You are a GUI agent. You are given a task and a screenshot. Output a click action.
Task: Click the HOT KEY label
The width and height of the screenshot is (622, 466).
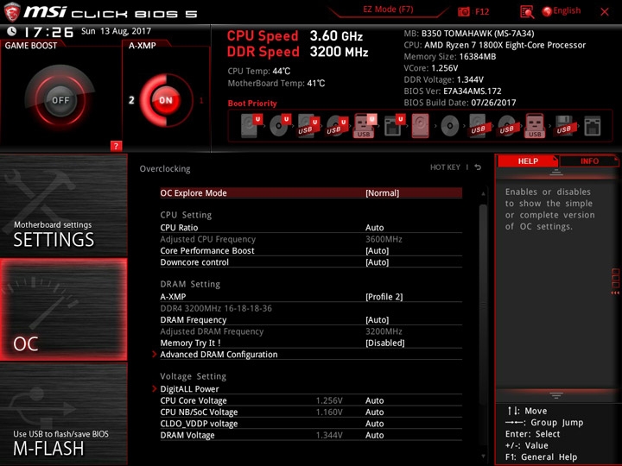pyautogui.click(x=445, y=167)
